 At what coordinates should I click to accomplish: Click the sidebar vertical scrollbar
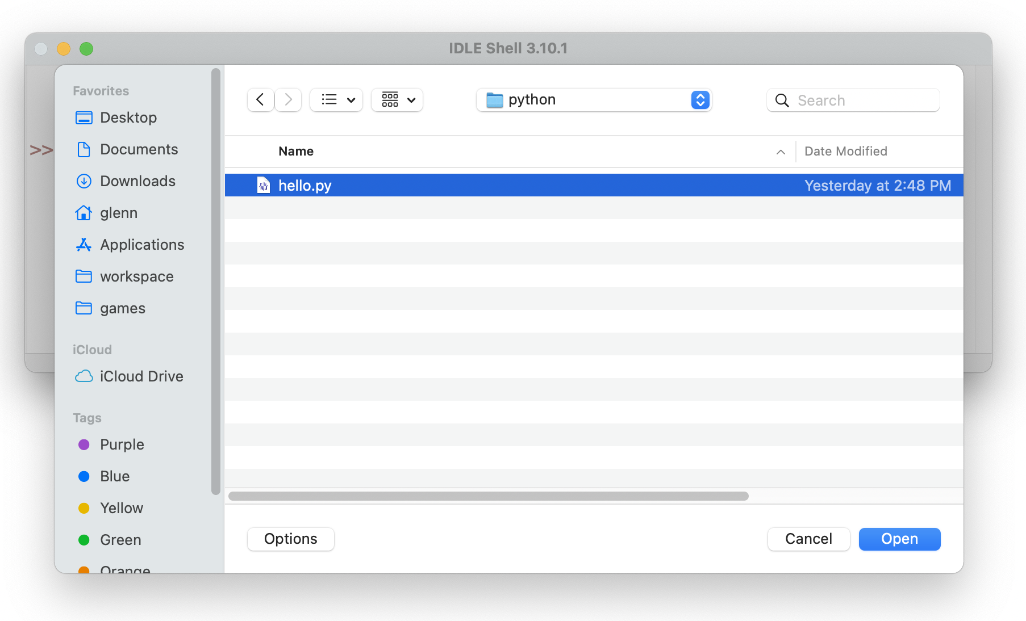(x=215, y=282)
